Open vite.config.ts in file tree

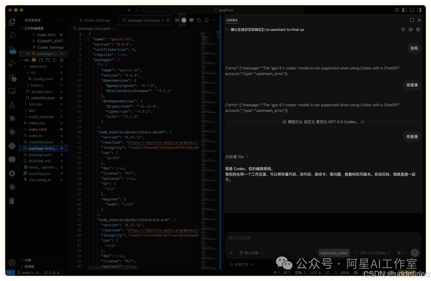pos(40,180)
